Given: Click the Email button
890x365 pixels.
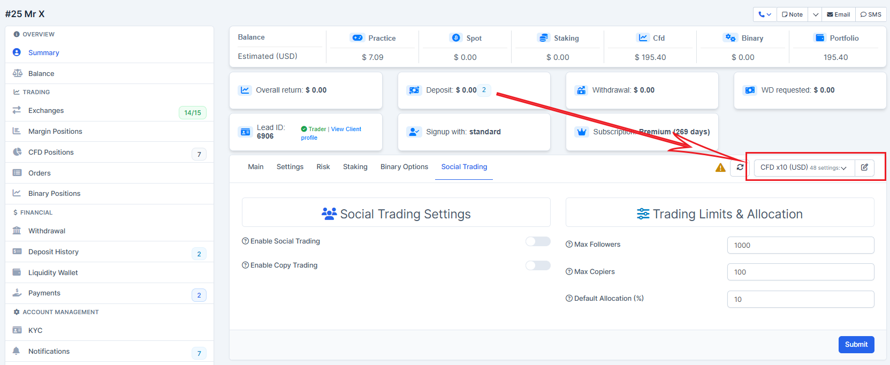Looking at the screenshot, I should pos(839,14).
